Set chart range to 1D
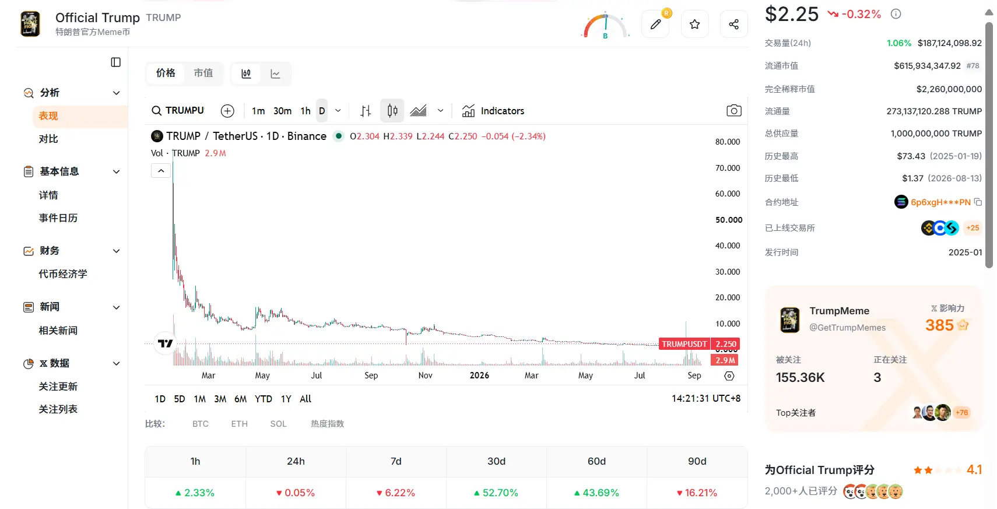This screenshot has width=997, height=509. click(x=160, y=399)
